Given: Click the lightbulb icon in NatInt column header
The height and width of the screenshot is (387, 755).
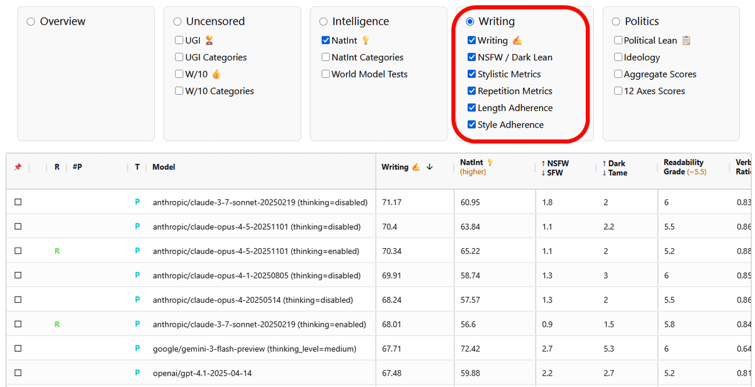Looking at the screenshot, I should click(490, 163).
